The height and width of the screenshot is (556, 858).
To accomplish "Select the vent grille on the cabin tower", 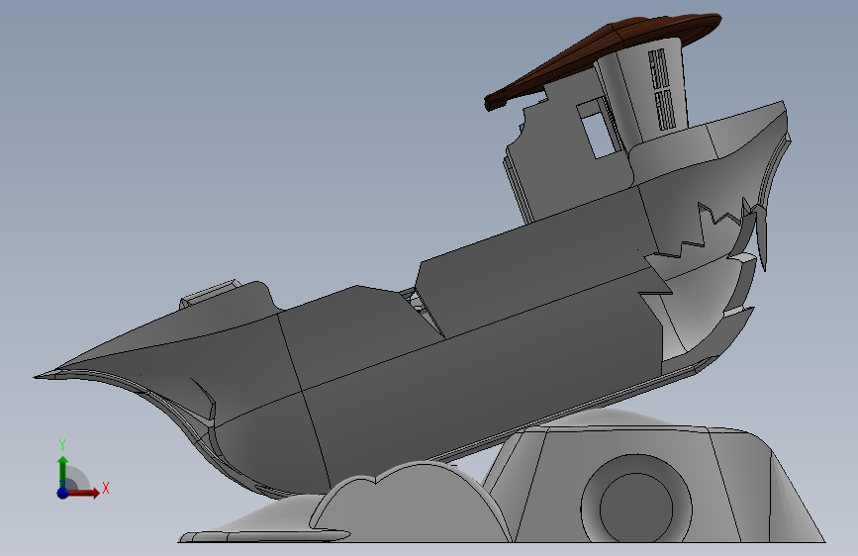I will (663, 89).
